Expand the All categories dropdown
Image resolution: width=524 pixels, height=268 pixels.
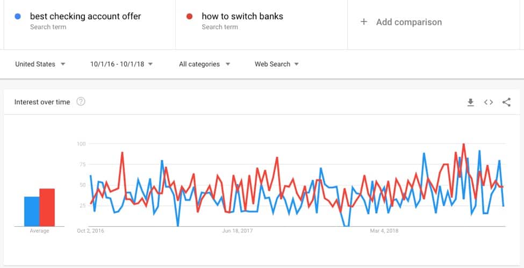205,64
